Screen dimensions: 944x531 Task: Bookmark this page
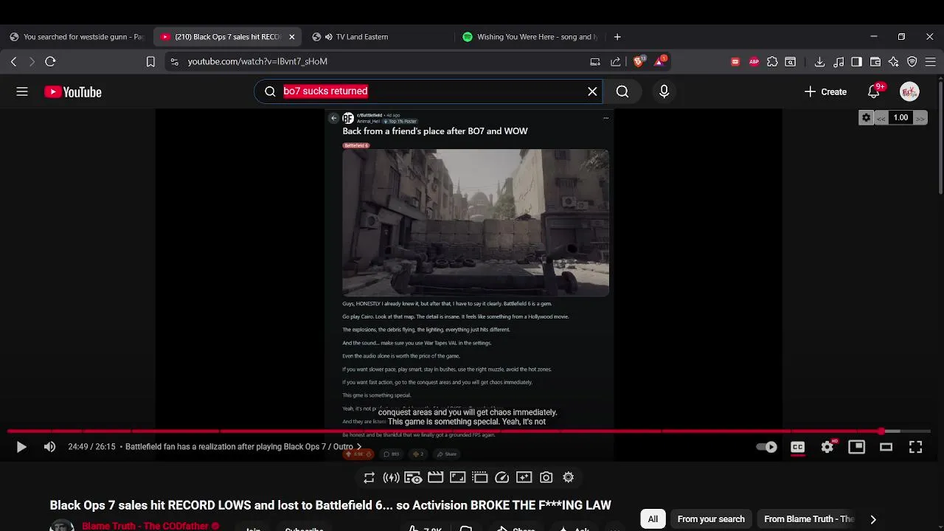pyautogui.click(x=150, y=62)
